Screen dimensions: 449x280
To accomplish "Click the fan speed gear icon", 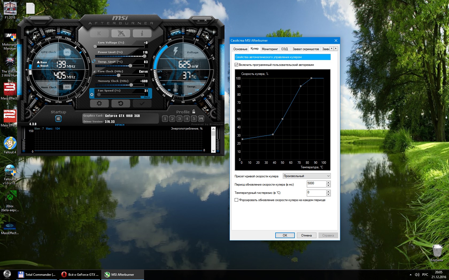I will point(92,94).
